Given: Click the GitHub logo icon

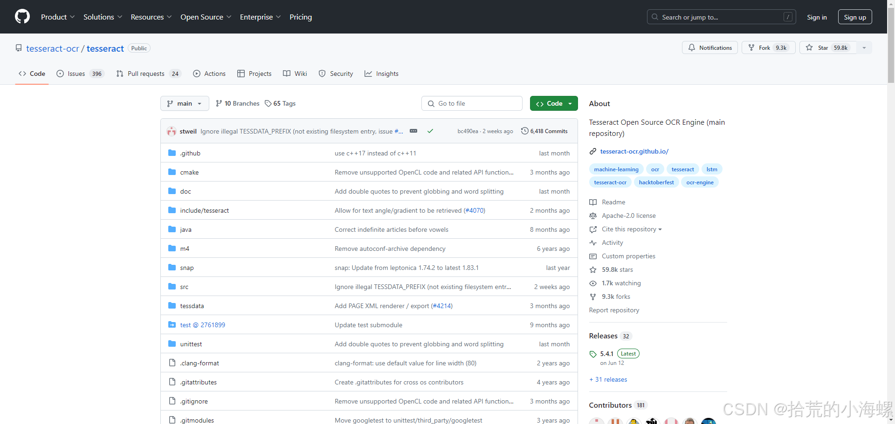Looking at the screenshot, I should 22,17.
